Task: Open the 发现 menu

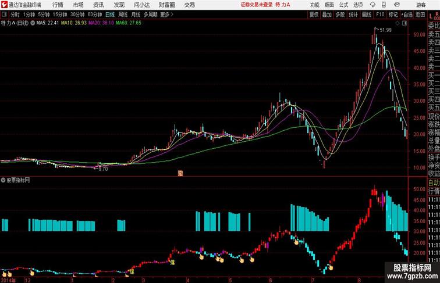Action: click(119, 5)
